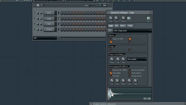
Task: Click the Kick channel pan knob
Action: (38, 13)
